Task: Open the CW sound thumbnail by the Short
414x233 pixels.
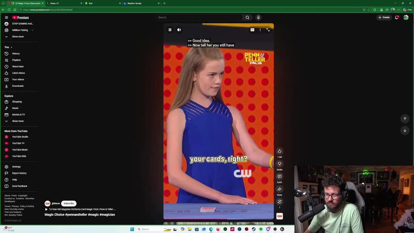Action: (279, 216)
